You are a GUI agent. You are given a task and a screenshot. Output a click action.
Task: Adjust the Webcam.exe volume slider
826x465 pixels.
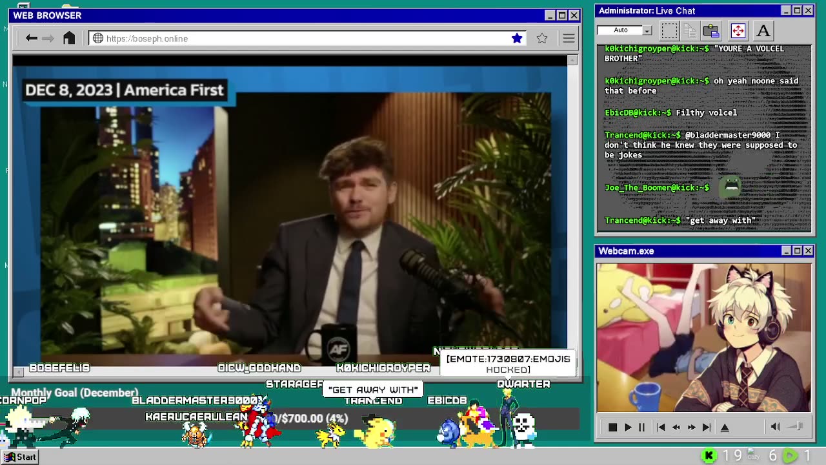point(796,426)
